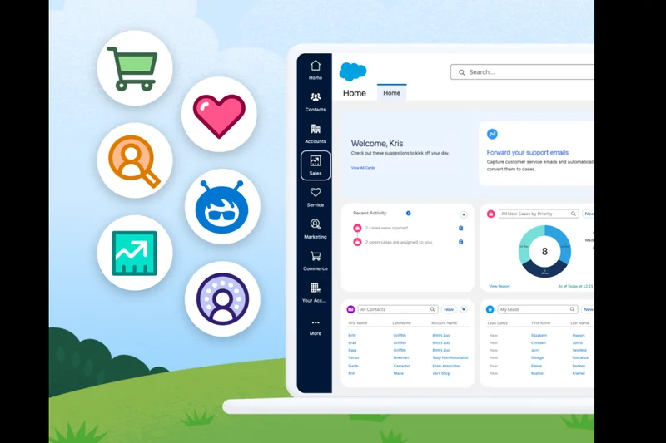Click the All New Cases by Priority field

click(539, 214)
